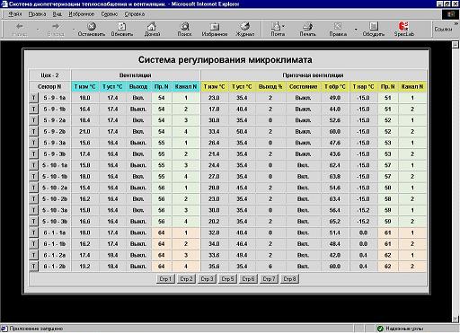Go to page Стр 8
Screen dimensions: 460x333
[289, 279]
